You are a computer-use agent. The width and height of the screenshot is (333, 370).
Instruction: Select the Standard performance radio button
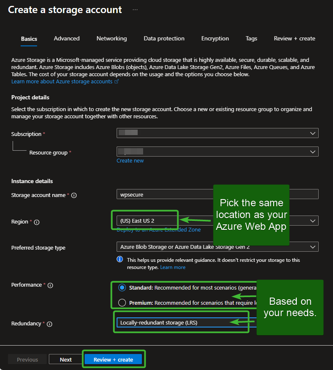[122, 288]
